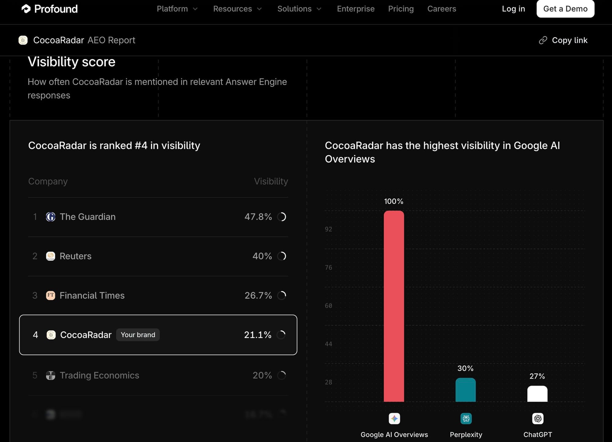Select the highlighted CocoaRadar row

click(x=158, y=335)
